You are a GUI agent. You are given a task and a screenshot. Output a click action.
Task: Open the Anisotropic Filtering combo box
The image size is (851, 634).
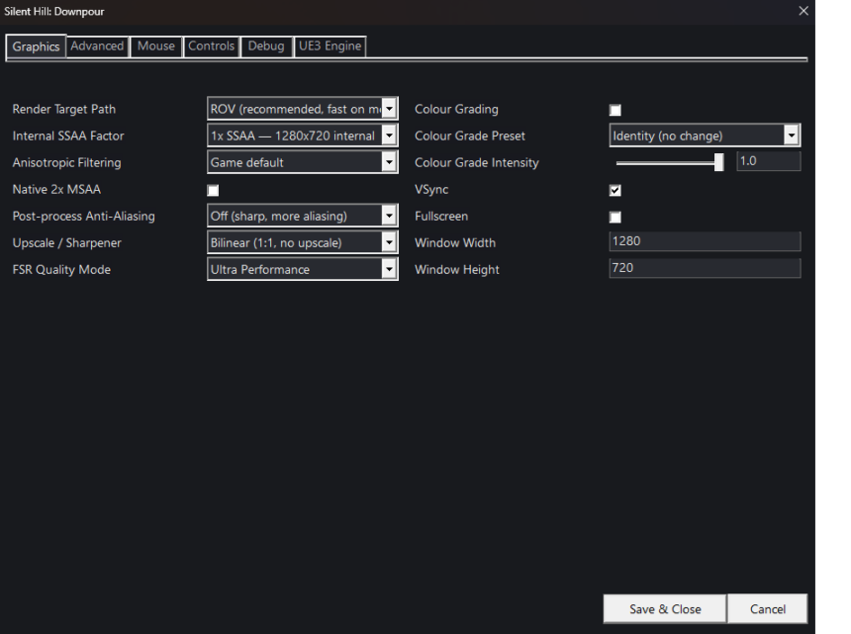302,162
